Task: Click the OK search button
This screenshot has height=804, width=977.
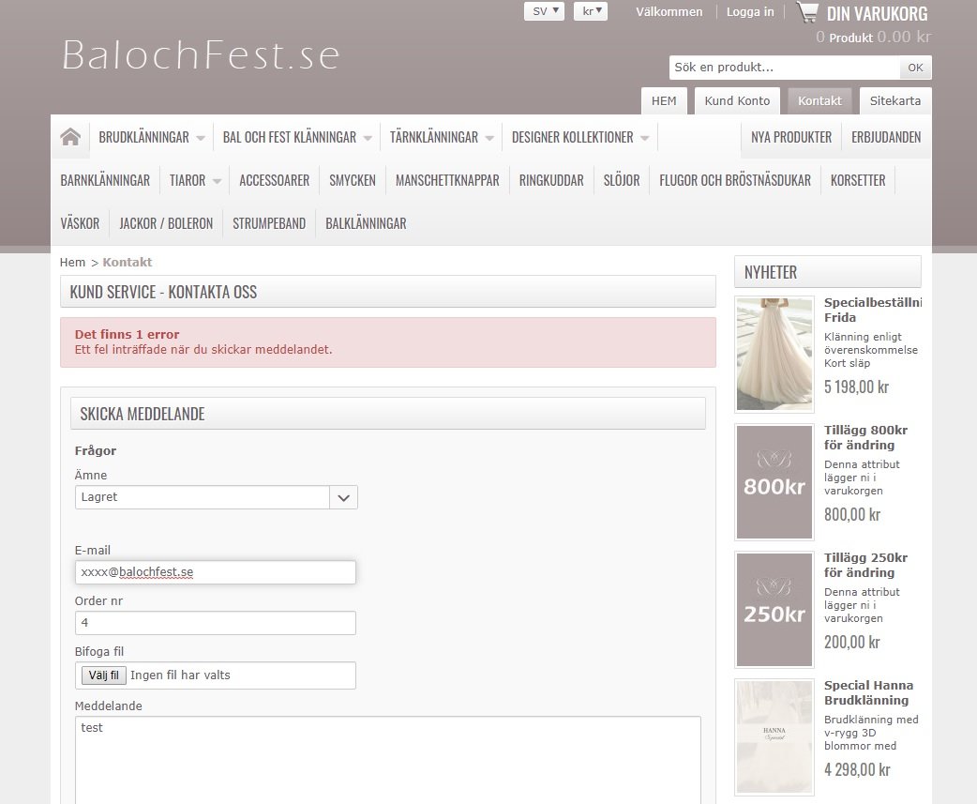Action: click(x=915, y=68)
